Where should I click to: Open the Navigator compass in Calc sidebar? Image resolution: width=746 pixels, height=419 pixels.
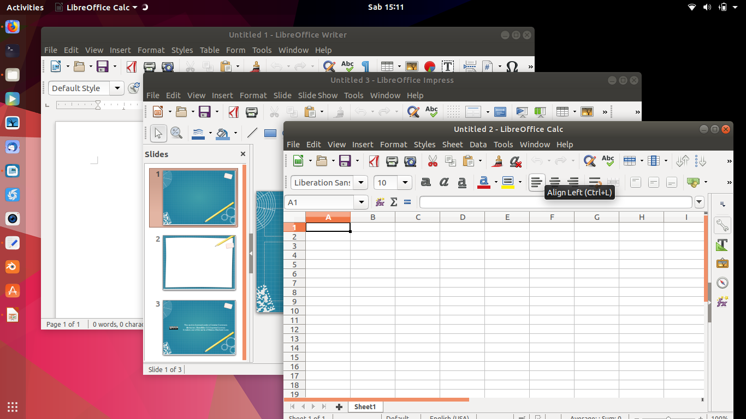click(x=723, y=283)
